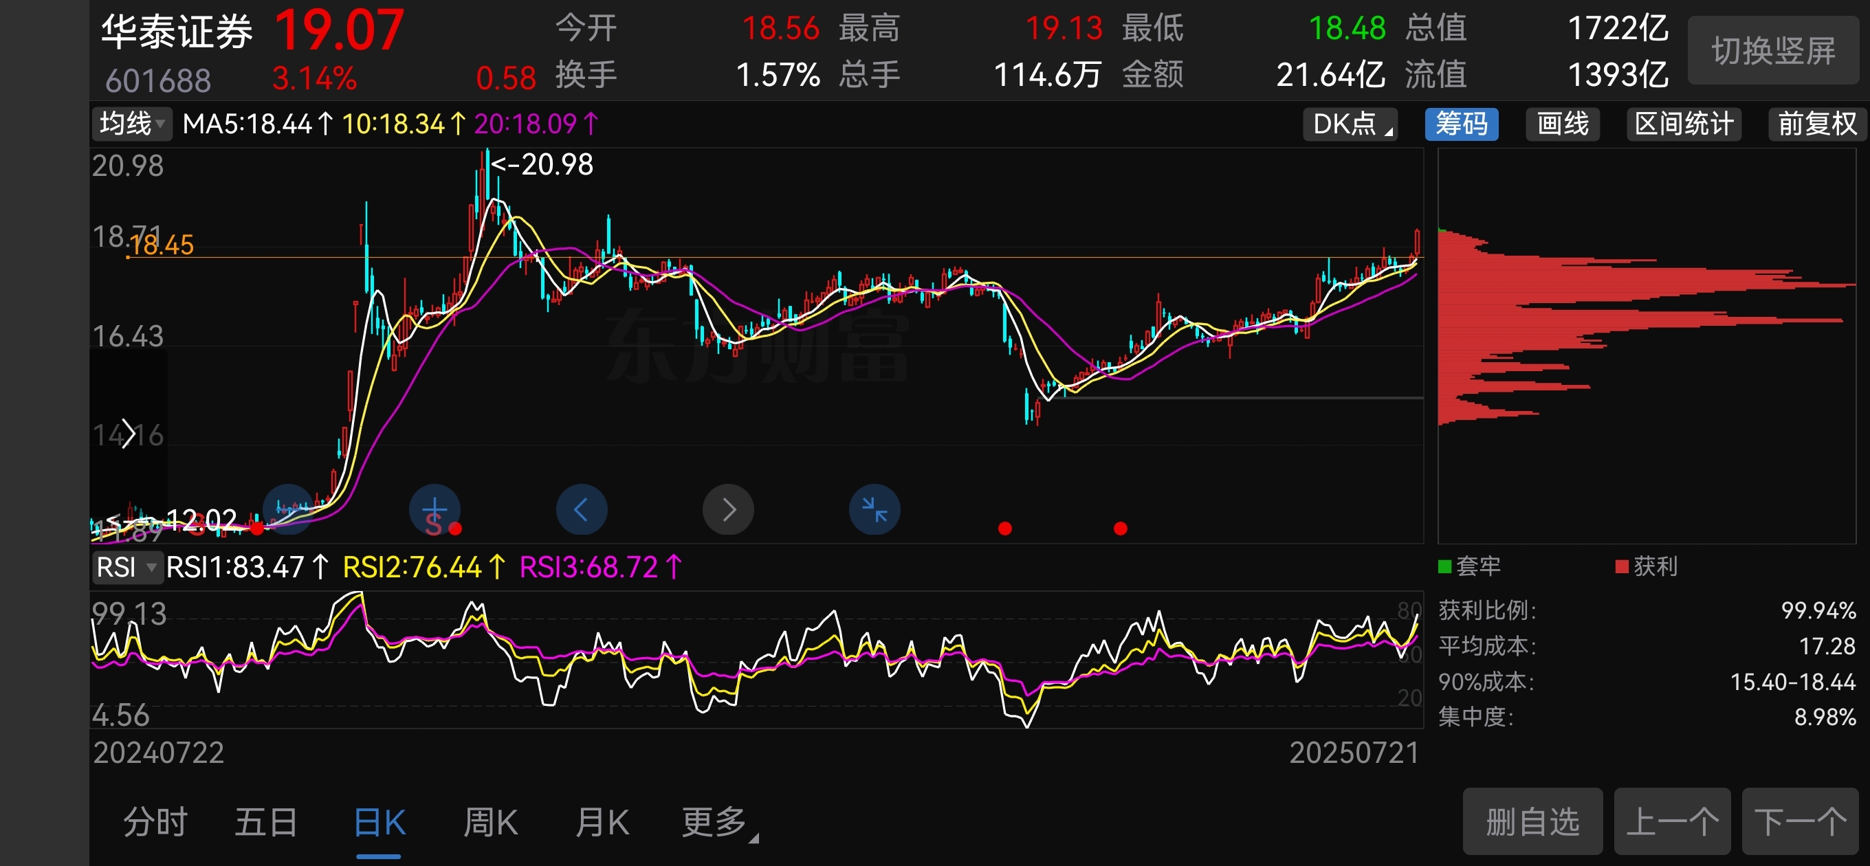Viewport: 1870px width, 866px height.
Task: Click the 最低 18.48 value
Action: click(1347, 29)
